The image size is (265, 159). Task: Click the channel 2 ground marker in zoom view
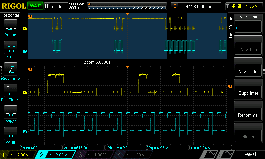click(x=25, y=132)
